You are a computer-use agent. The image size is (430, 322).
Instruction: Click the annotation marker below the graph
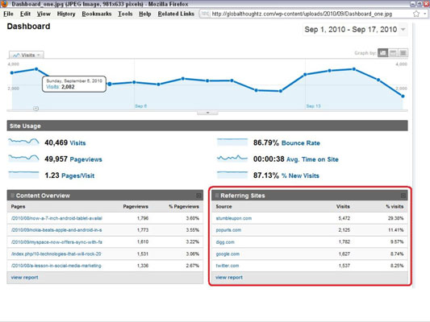click(x=36, y=109)
